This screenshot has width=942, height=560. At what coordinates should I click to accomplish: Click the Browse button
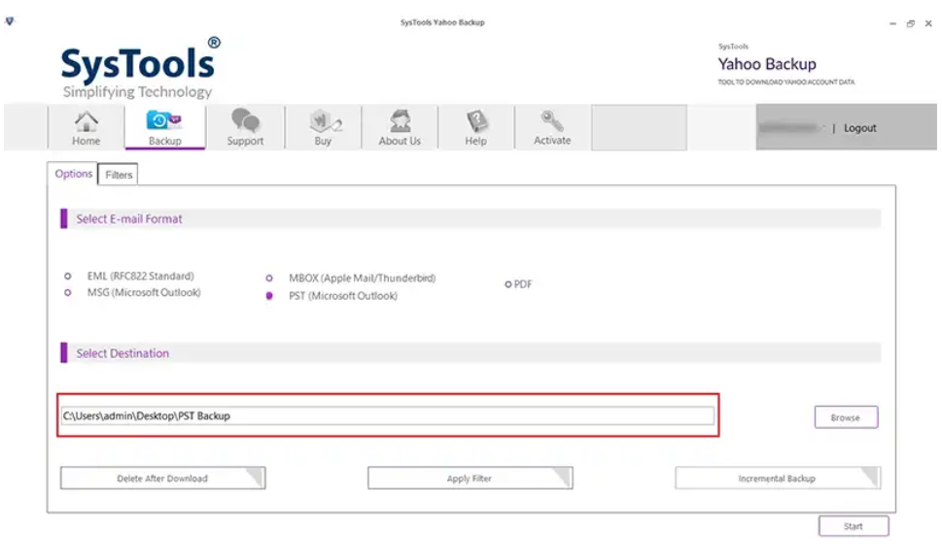[846, 417]
